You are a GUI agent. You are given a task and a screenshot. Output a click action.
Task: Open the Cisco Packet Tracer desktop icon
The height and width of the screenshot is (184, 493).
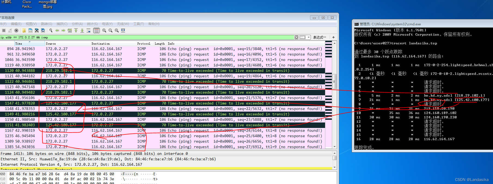[x=27, y=4]
